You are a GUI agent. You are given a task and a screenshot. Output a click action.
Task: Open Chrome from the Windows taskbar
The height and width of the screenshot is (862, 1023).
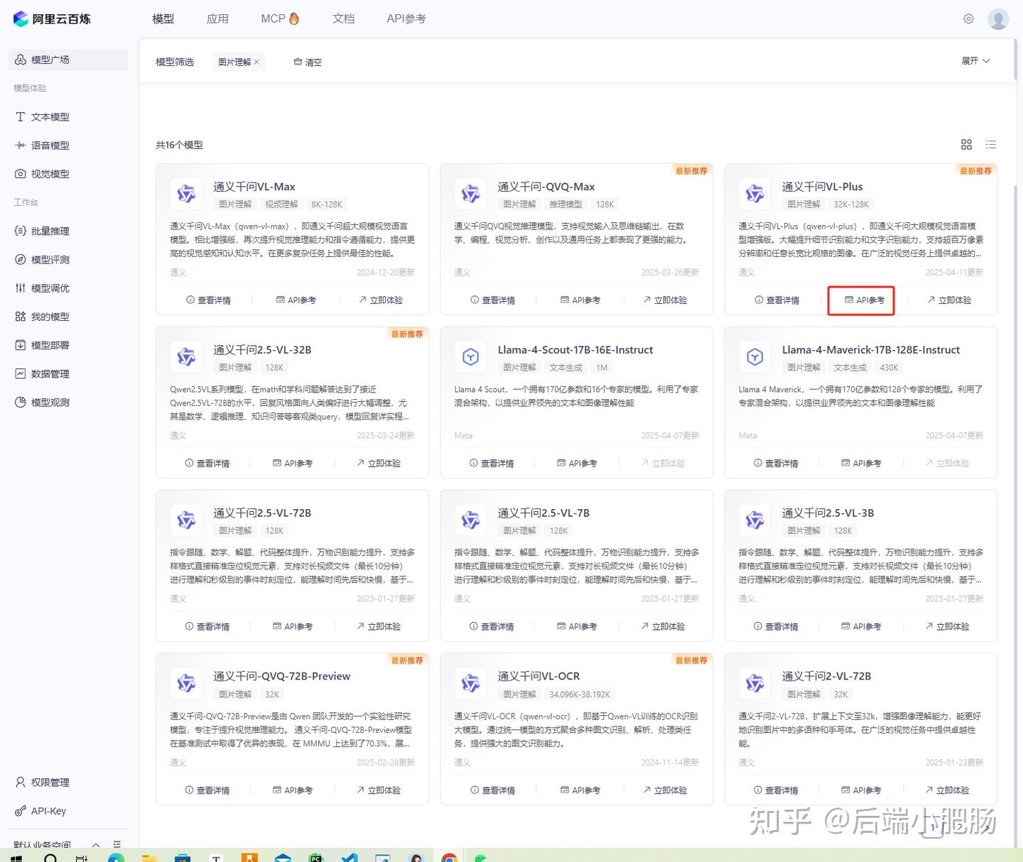[449, 858]
